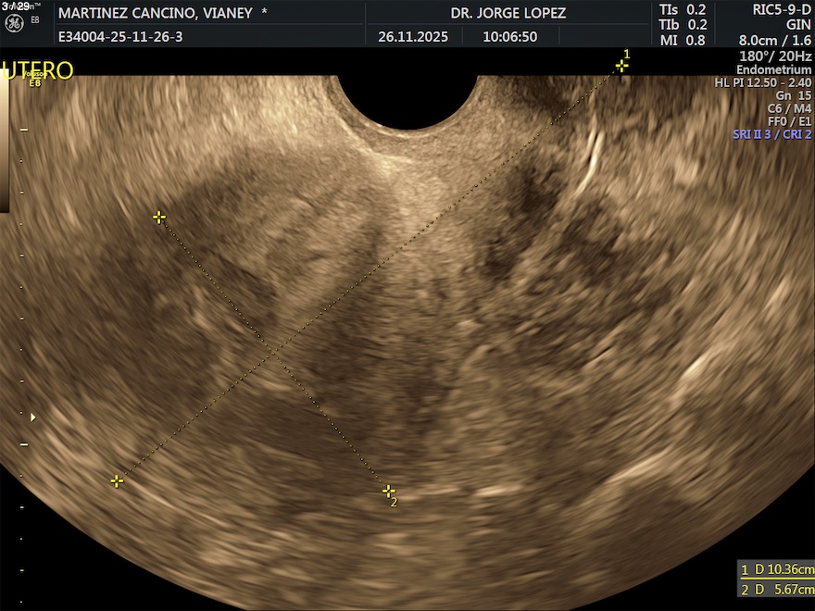The width and height of the screenshot is (815, 611).
Task: Click the yellow UTERO annotation label
Action: point(37,72)
